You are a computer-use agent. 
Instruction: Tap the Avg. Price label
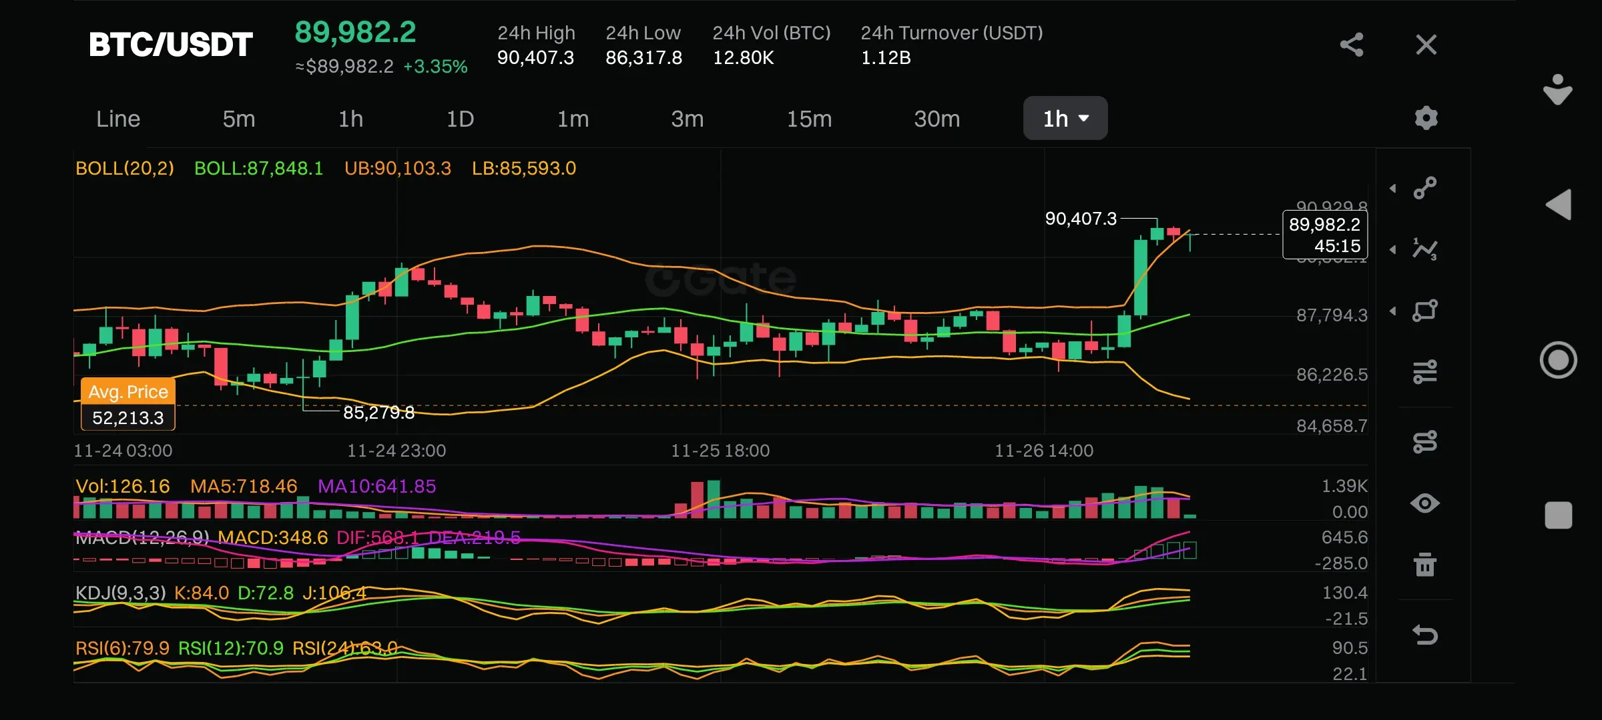[128, 392]
